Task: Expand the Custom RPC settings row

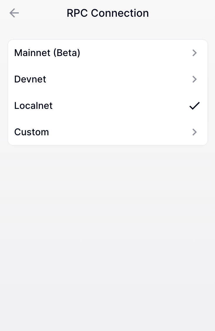Action: coord(107,132)
